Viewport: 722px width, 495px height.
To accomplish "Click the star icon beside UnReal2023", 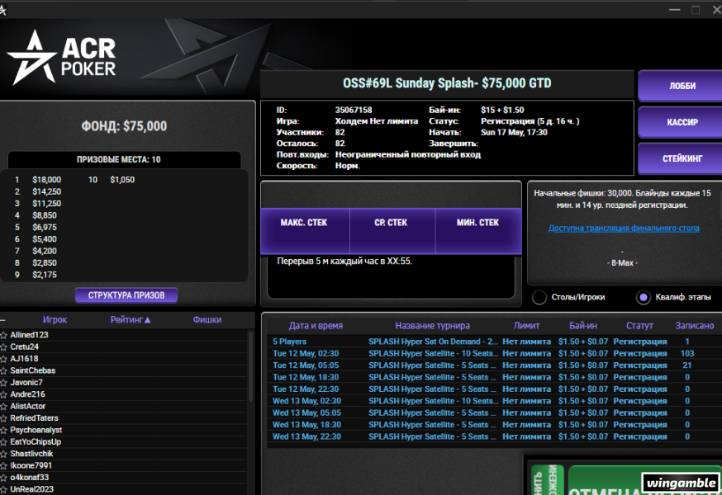I will click(x=3, y=489).
